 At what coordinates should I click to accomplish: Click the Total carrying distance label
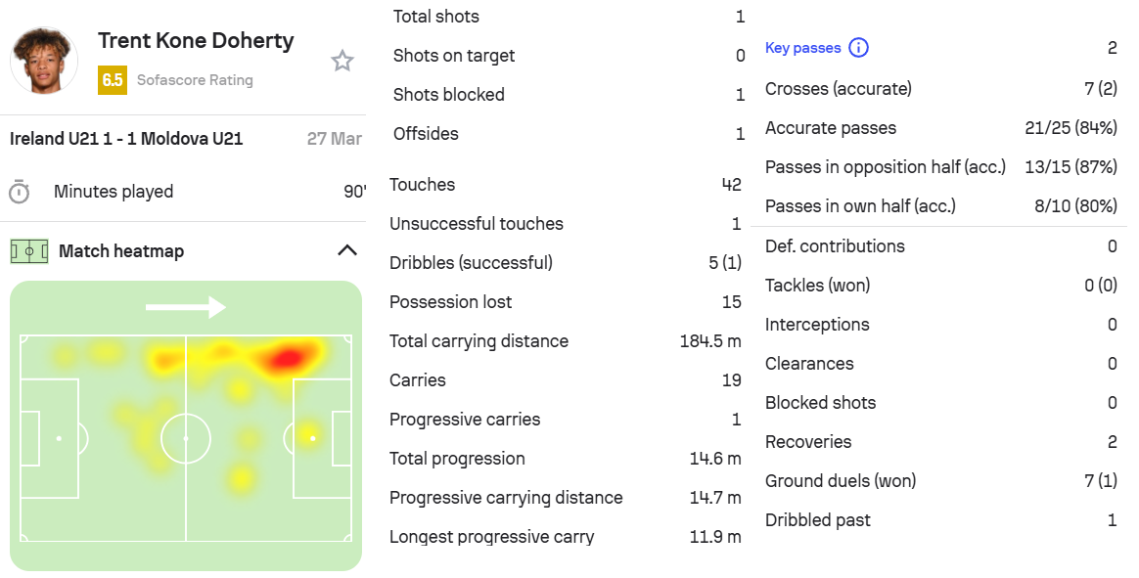coord(478,341)
